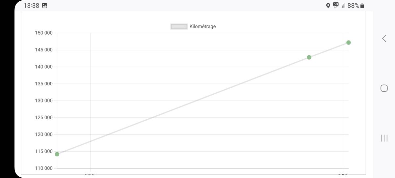
Task: Tap the signal strength bars icon
Action: click(x=343, y=6)
